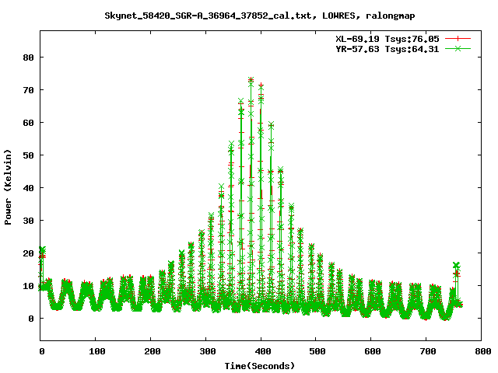The height and width of the screenshot is (373, 498).
Task: Click the x-axis tick label 200
Action: click(x=153, y=351)
